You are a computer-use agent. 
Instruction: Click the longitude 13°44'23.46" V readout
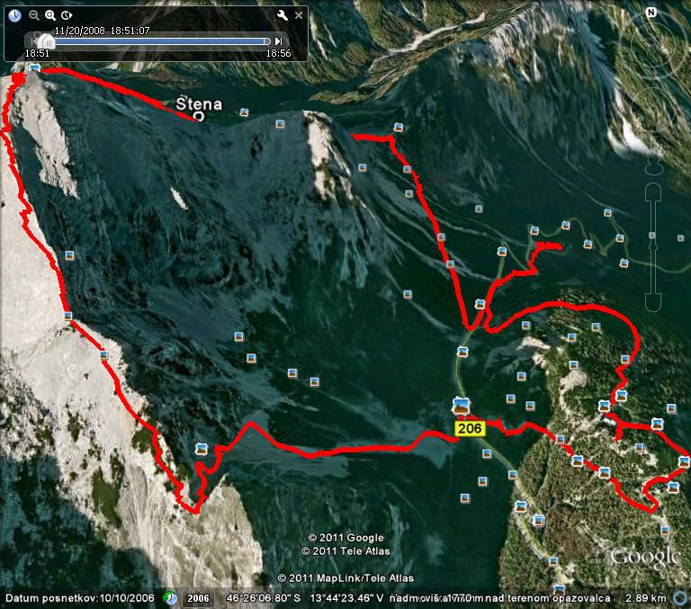345,598
